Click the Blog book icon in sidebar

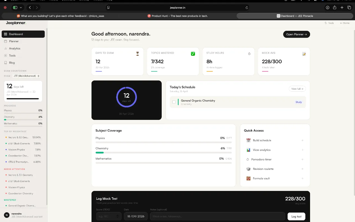click(6, 63)
